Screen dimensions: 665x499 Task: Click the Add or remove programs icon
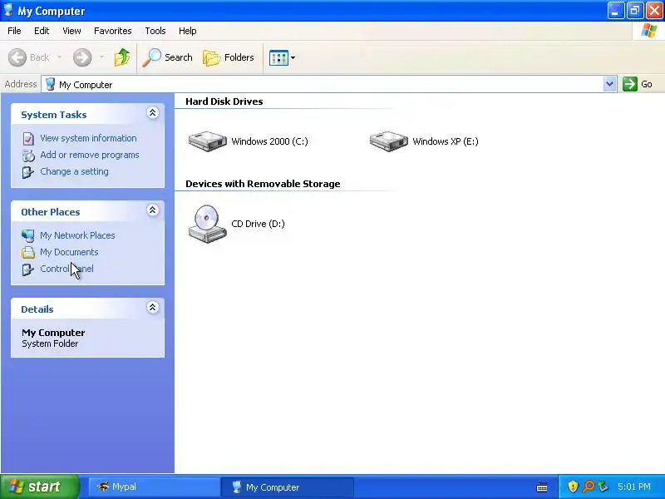pyautogui.click(x=28, y=156)
